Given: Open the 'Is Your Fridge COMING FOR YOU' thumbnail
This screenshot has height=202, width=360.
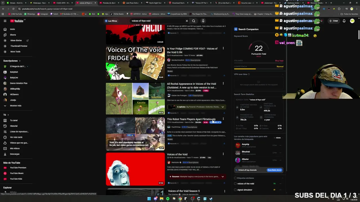Looking at the screenshot, I should click(x=135, y=63).
